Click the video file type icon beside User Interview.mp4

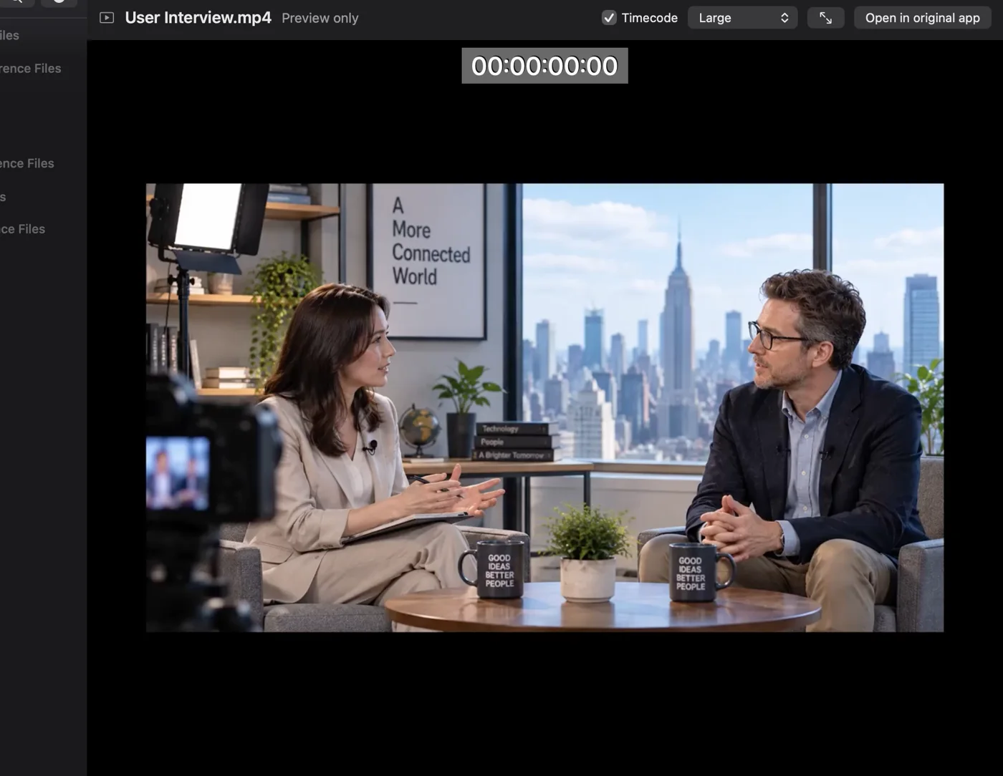point(107,18)
